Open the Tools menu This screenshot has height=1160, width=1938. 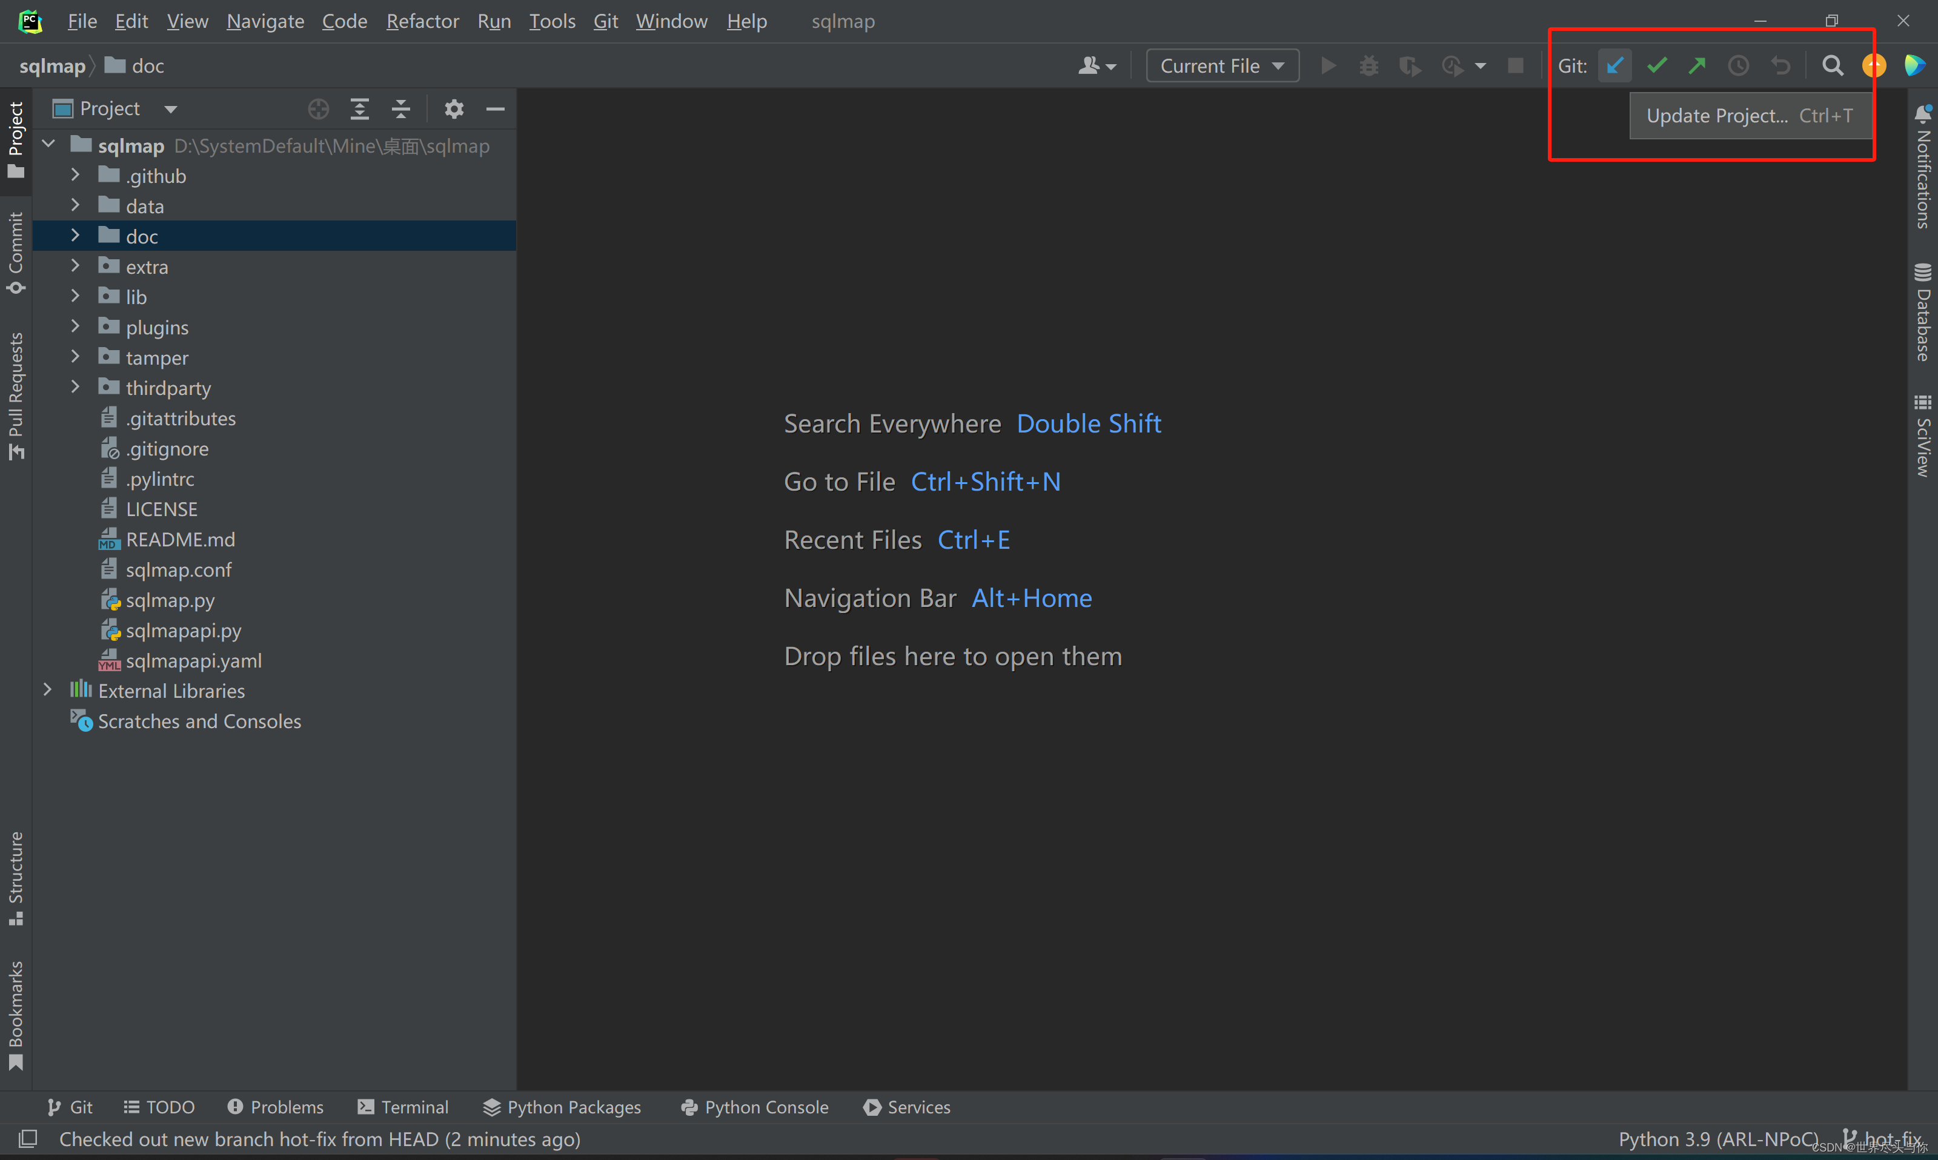click(552, 21)
